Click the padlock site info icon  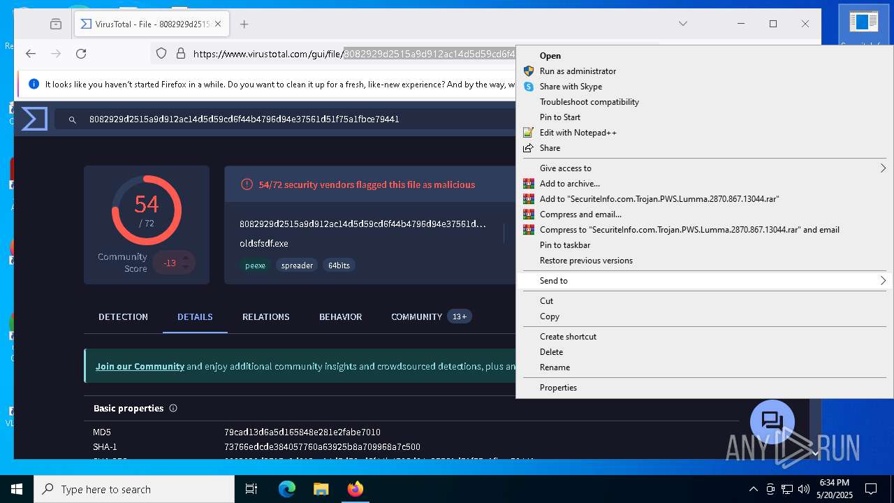pos(180,53)
